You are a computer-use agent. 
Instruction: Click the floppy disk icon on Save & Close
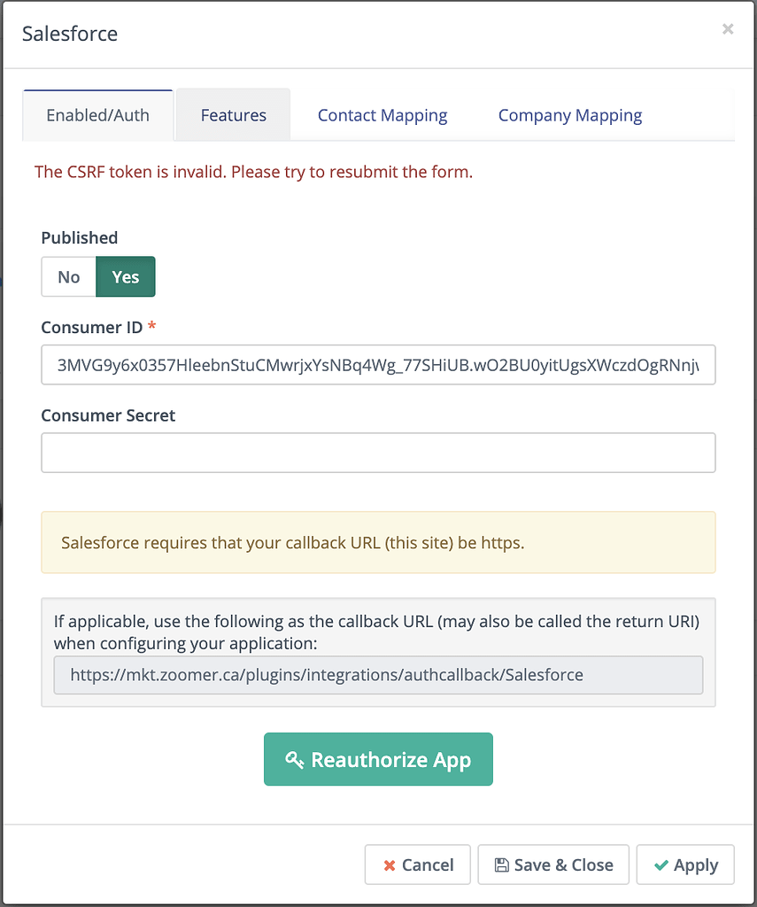(x=501, y=865)
